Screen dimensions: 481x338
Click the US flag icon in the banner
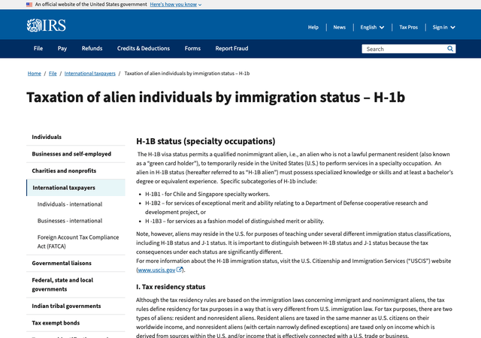[29, 5]
